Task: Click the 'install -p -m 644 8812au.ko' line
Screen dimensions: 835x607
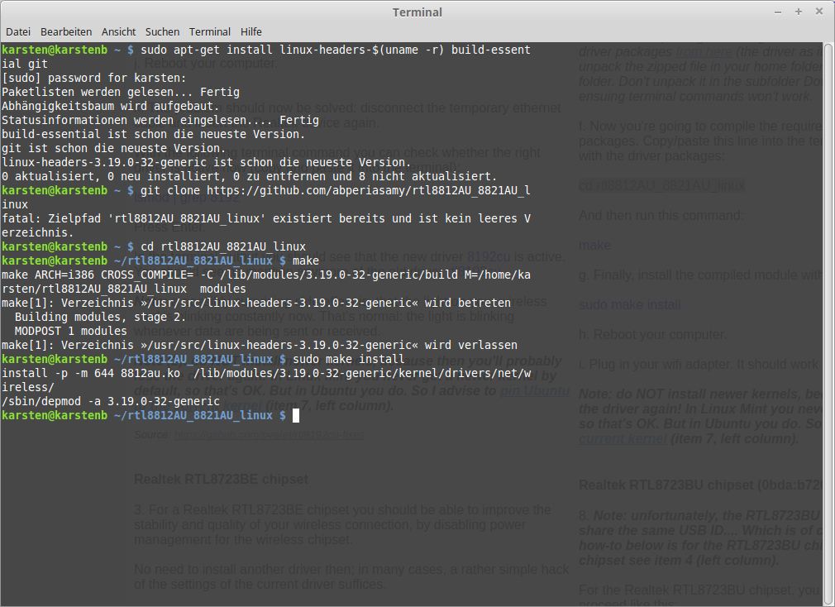Action: [83, 373]
